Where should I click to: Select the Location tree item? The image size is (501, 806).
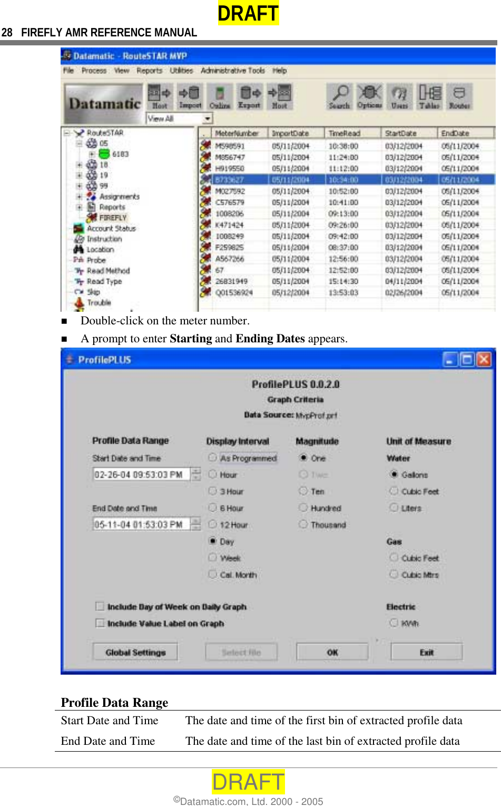coord(100,250)
